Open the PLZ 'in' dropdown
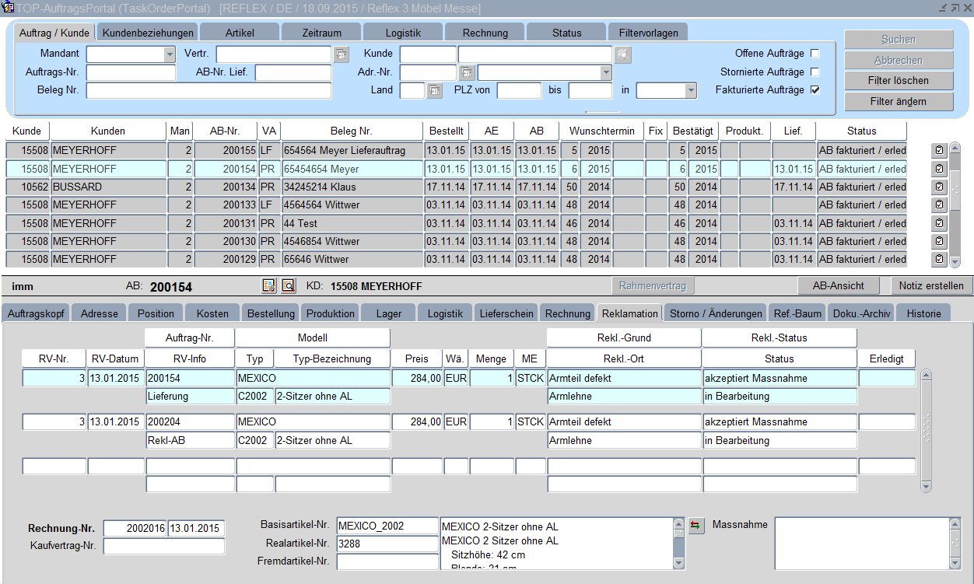The height and width of the screenshot is (584, 974). point(689,91)
